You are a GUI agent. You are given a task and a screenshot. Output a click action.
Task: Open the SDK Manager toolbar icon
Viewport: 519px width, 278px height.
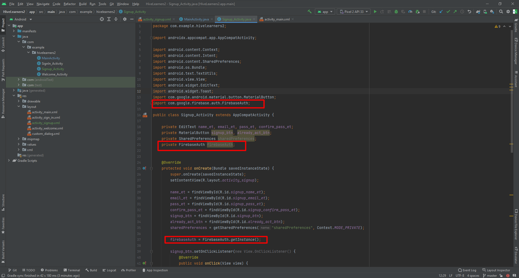[492, 12]
